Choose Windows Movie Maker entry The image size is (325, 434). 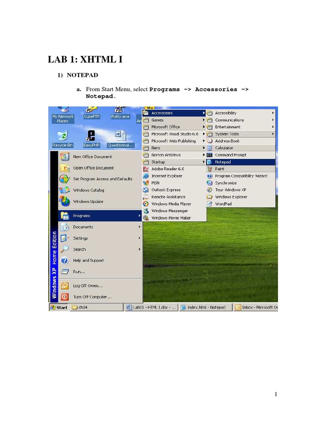click(174, 218)
